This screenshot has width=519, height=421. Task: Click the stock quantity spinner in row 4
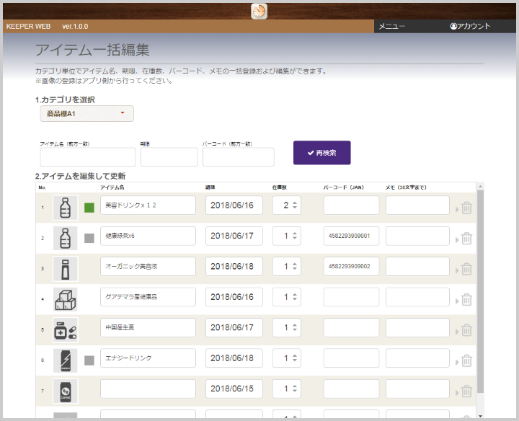[x=286, y=297]
